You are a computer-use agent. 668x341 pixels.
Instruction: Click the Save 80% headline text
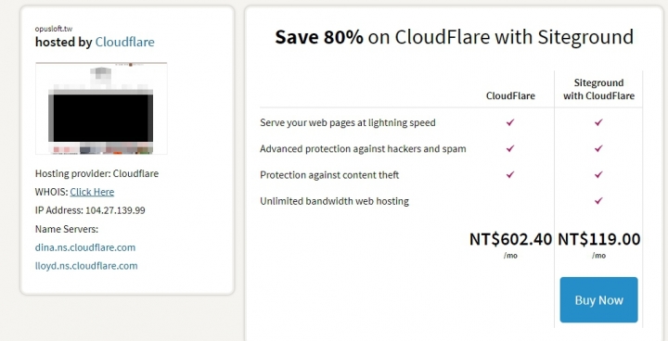319,37
